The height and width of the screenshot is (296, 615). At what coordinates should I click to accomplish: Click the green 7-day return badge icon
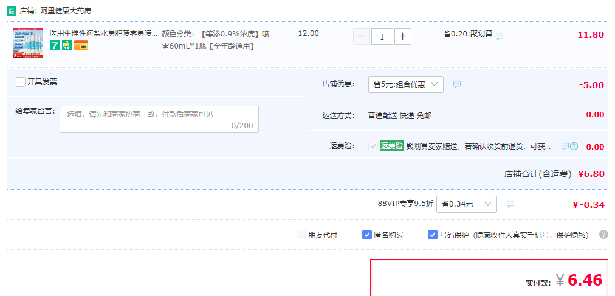pos(55,46)
